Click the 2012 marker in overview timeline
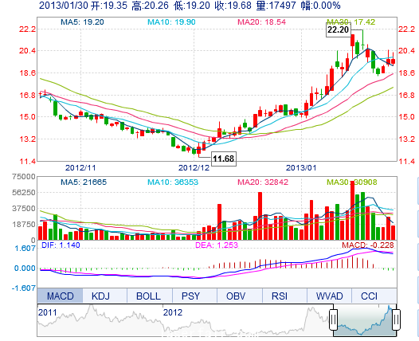 pyautogui.click(x=173, y=312)
